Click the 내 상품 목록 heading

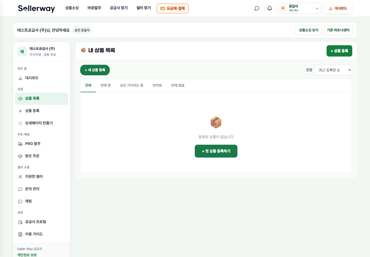coord(101,50)
